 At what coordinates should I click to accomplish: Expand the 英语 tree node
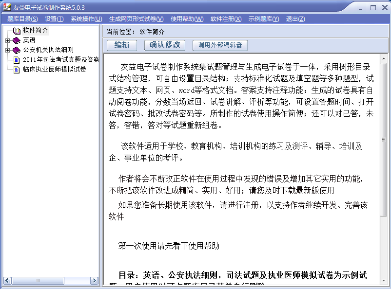(7, 40)
